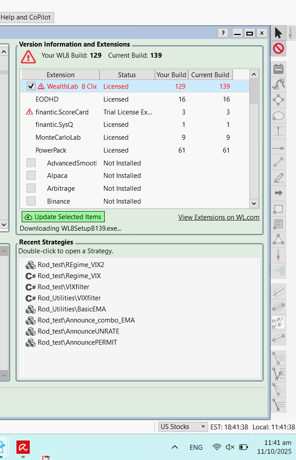Select the rectangle drawing tool
Viewport: 296px width, 460px height.
[x=278, y=208]
